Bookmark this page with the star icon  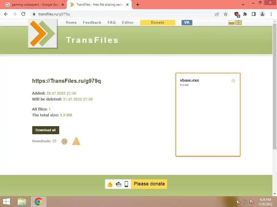(226, 14)
